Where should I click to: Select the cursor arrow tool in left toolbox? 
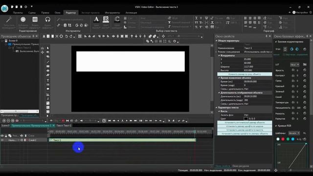(48, 48)
